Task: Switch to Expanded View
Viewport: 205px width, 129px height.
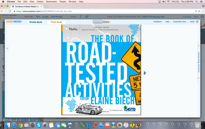Action: click(180, 22)
